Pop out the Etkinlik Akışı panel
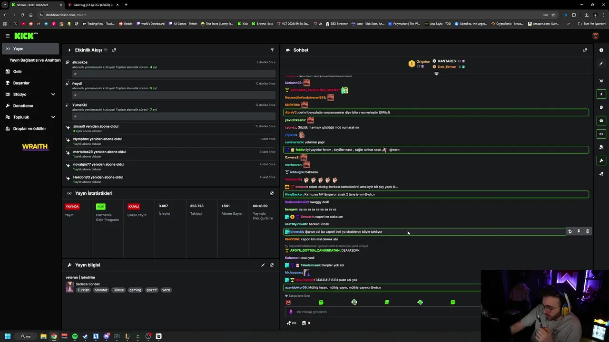Viewport: 609px width, 342px height. point(114,50)
